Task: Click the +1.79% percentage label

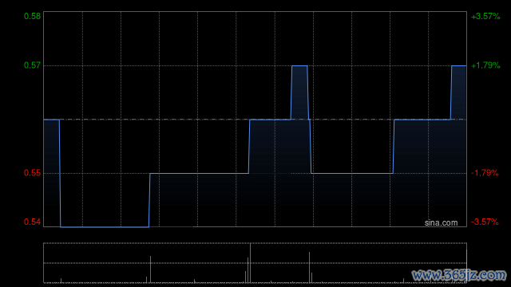Action: (485, 65)
